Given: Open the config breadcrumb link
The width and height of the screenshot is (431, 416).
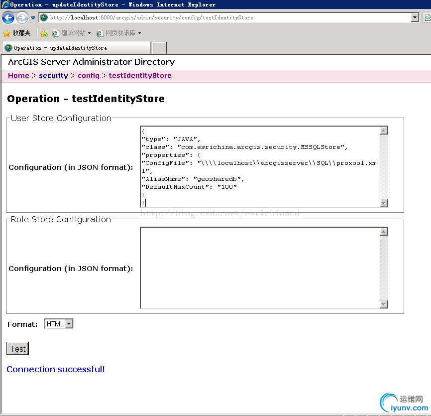Looking at the screenshot, I should (x=89, y=76).
